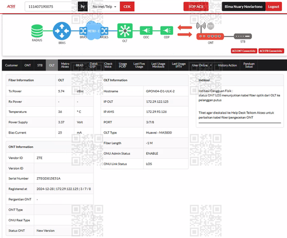Viewport: 287px width, 238px height.
Task: Open the Metro Akses tab
Action: tap(65, 65)
